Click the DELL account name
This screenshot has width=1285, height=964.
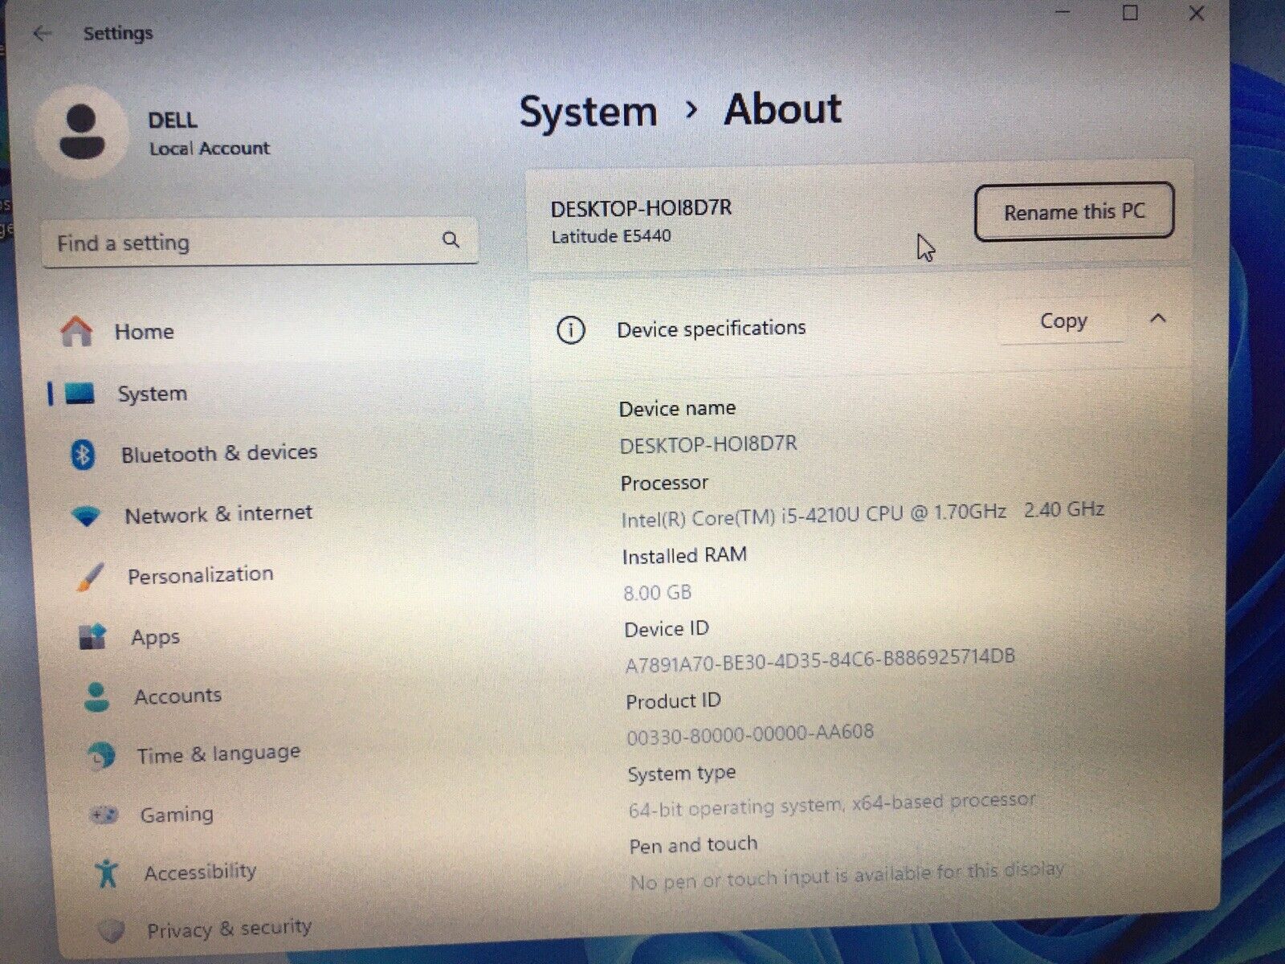(173, 120)
